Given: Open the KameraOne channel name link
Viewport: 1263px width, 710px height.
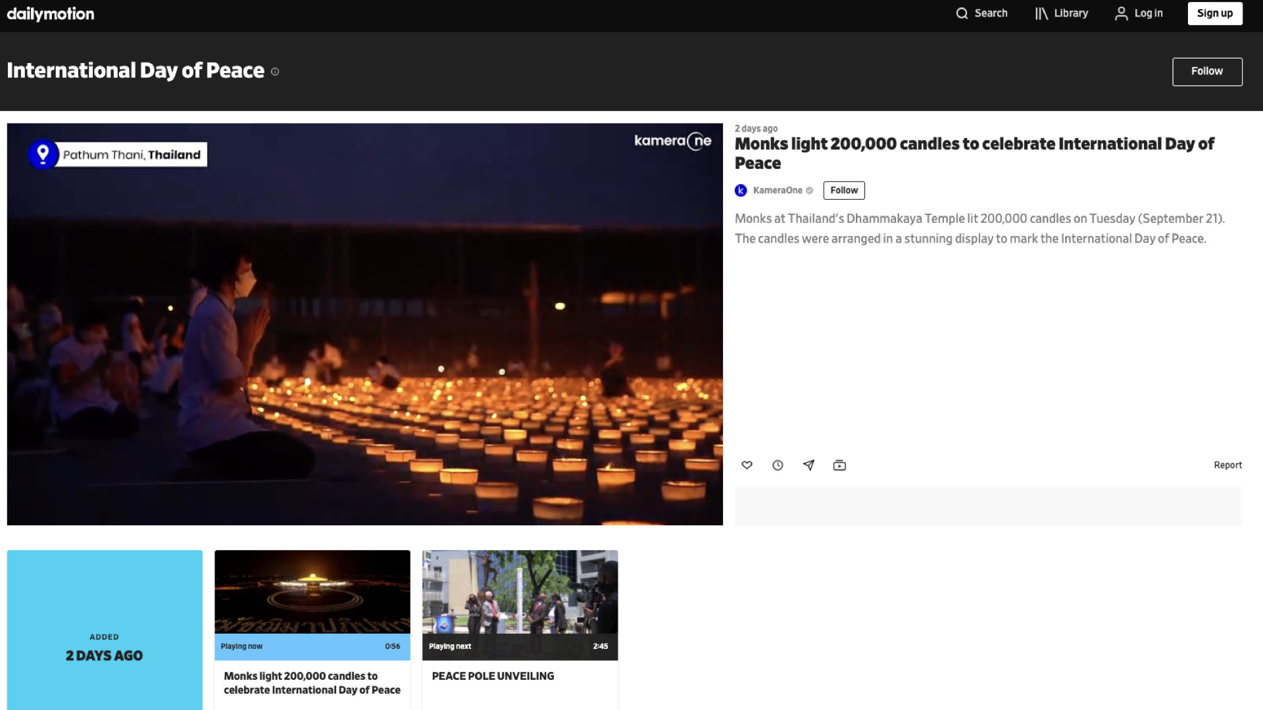Looking at the screenshot, I should pos(777,191).
